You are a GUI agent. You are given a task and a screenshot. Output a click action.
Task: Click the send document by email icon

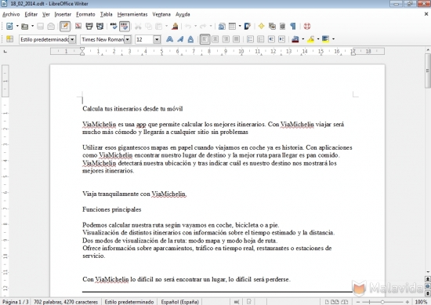point(51,27)
